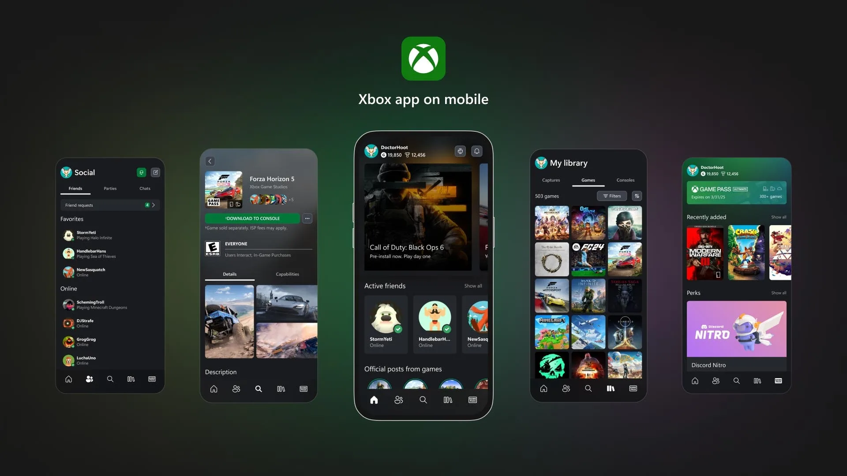This screenshot has width=847, height=476.
Task: Open My Library icon in bottom nav
Action: 611,388
